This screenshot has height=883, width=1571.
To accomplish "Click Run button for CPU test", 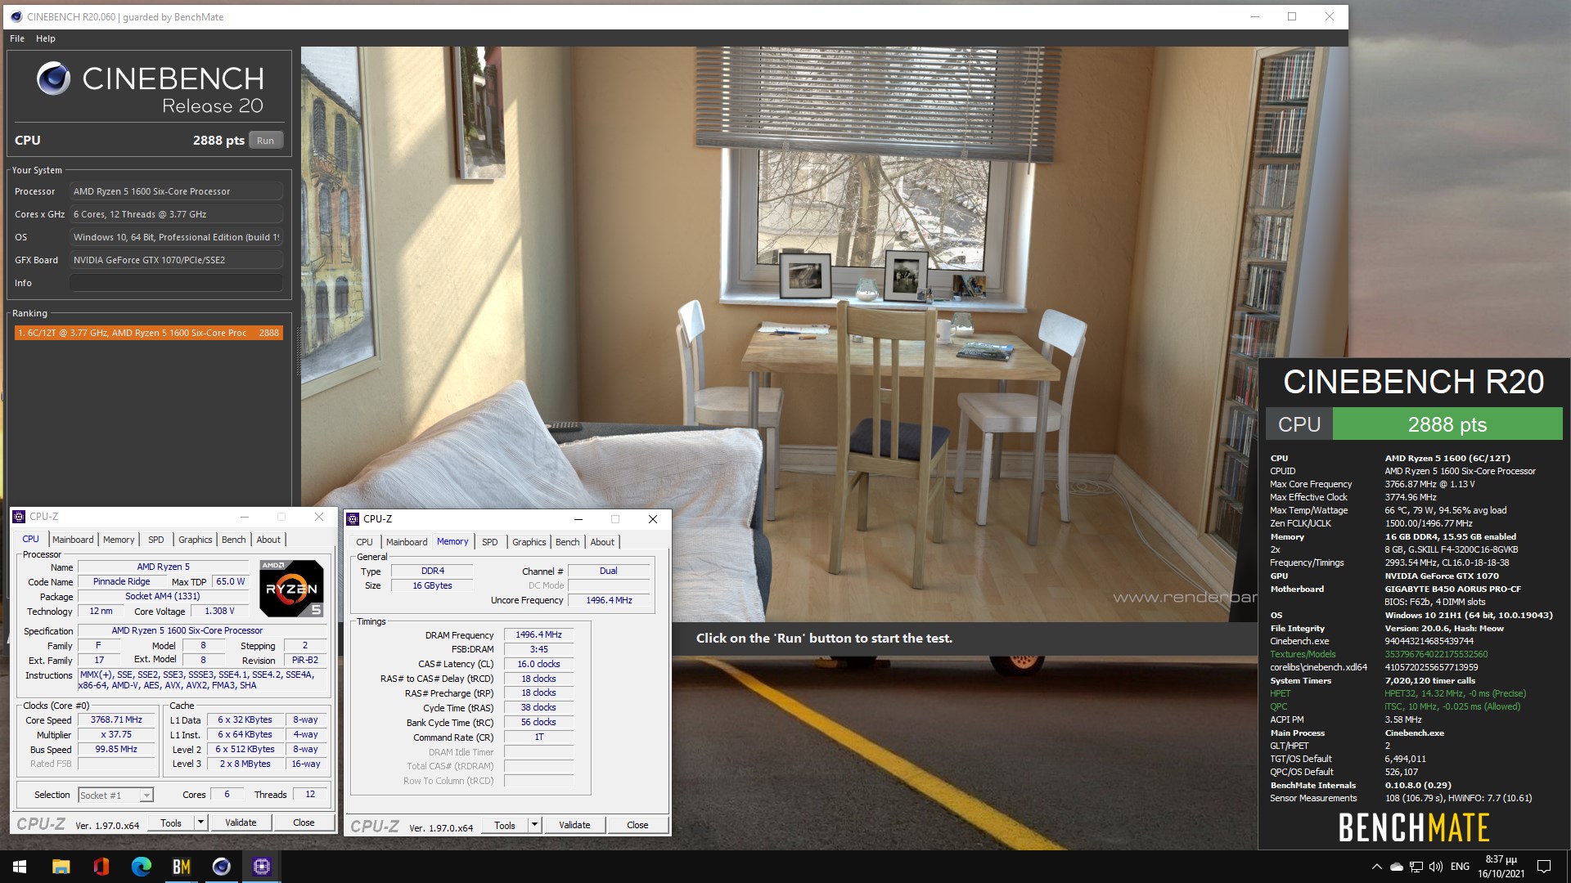I will tap(265, 141).
